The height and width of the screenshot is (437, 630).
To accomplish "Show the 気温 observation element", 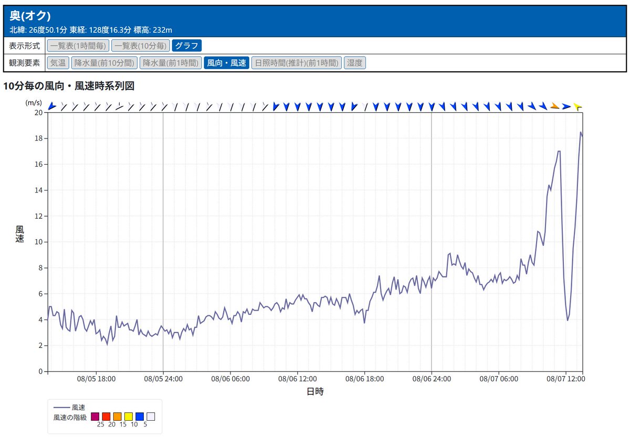I will pos(58,63).
